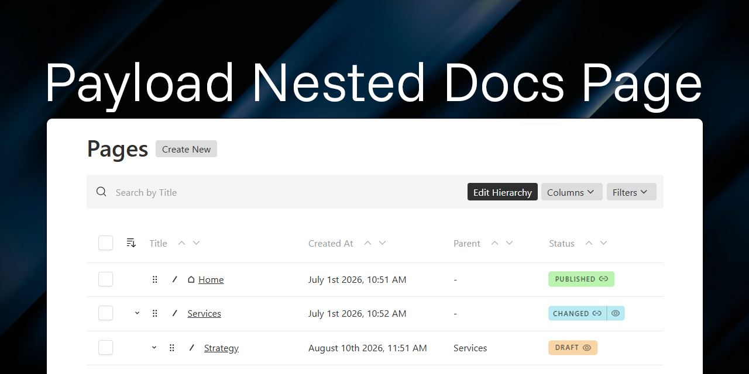This screenshot has height=374, width=749.
Task: Click the slash before Strategy title
Action: tap(191, 348)
